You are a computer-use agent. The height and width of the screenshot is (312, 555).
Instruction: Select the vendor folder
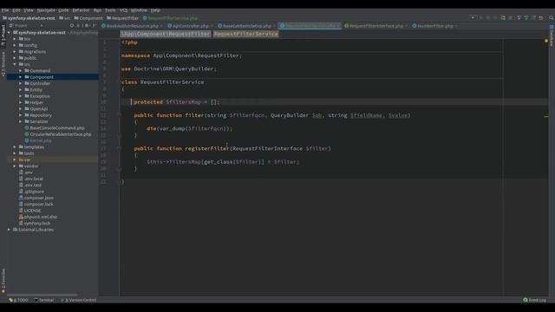[31, 166]
